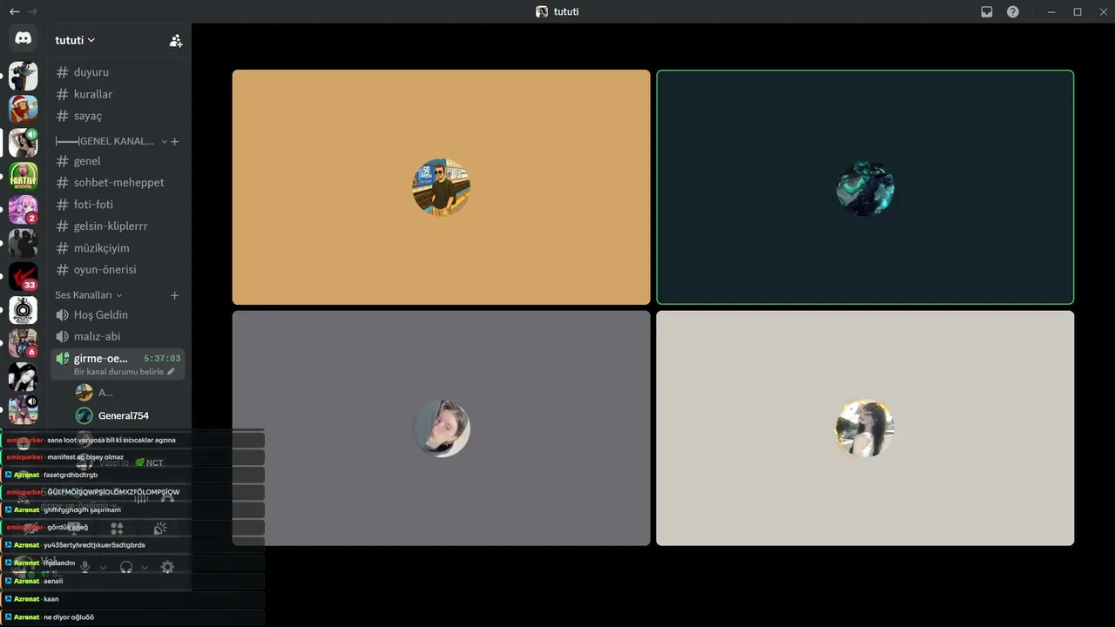Screen dimensions: 1115x627
Task: Open the black-and-white girl photo server
Action: click(24, 377)
